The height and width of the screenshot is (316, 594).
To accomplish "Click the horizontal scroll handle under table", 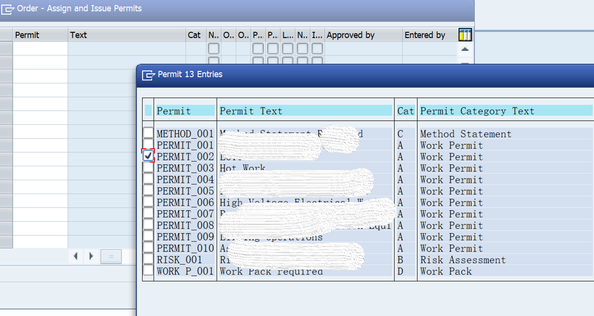I will coord(111,257).
